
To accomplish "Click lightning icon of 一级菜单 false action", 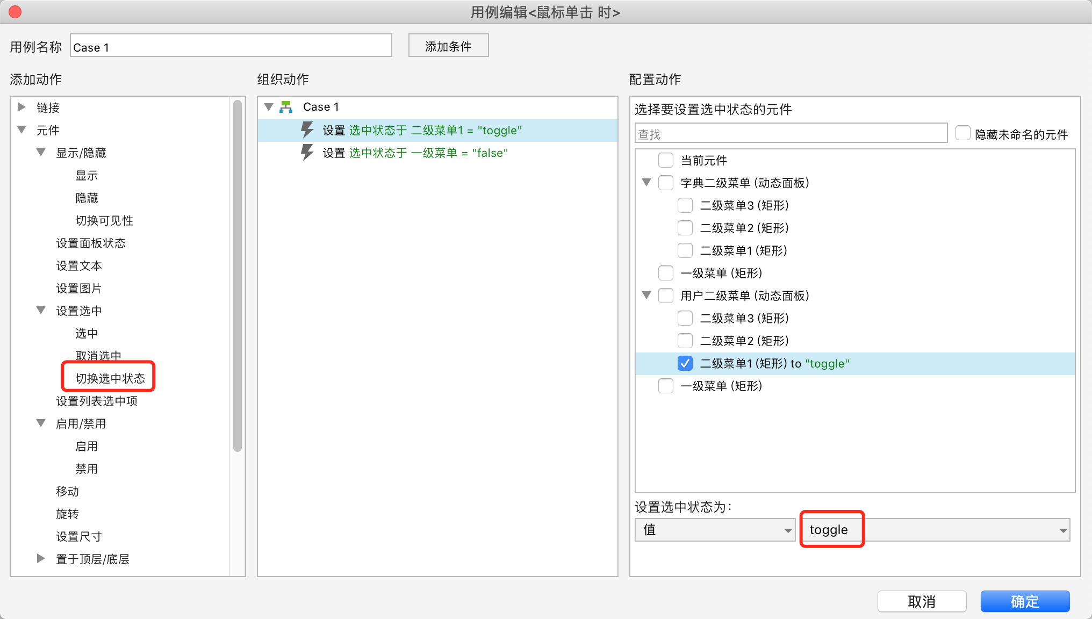I will (307, 153).
